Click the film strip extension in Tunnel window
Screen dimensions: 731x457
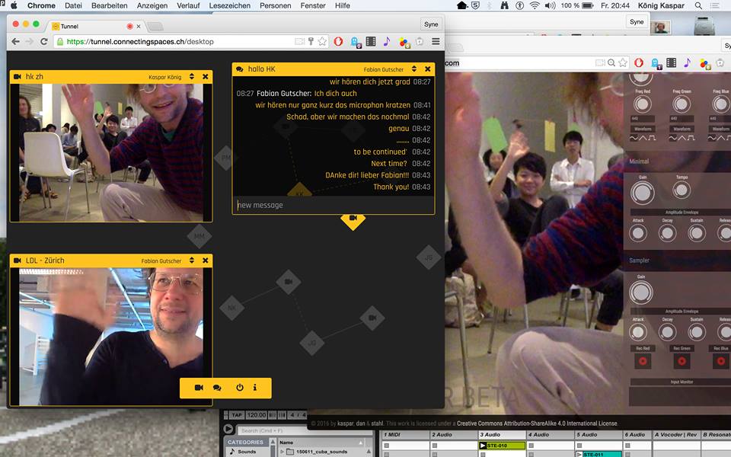point(371,41)
